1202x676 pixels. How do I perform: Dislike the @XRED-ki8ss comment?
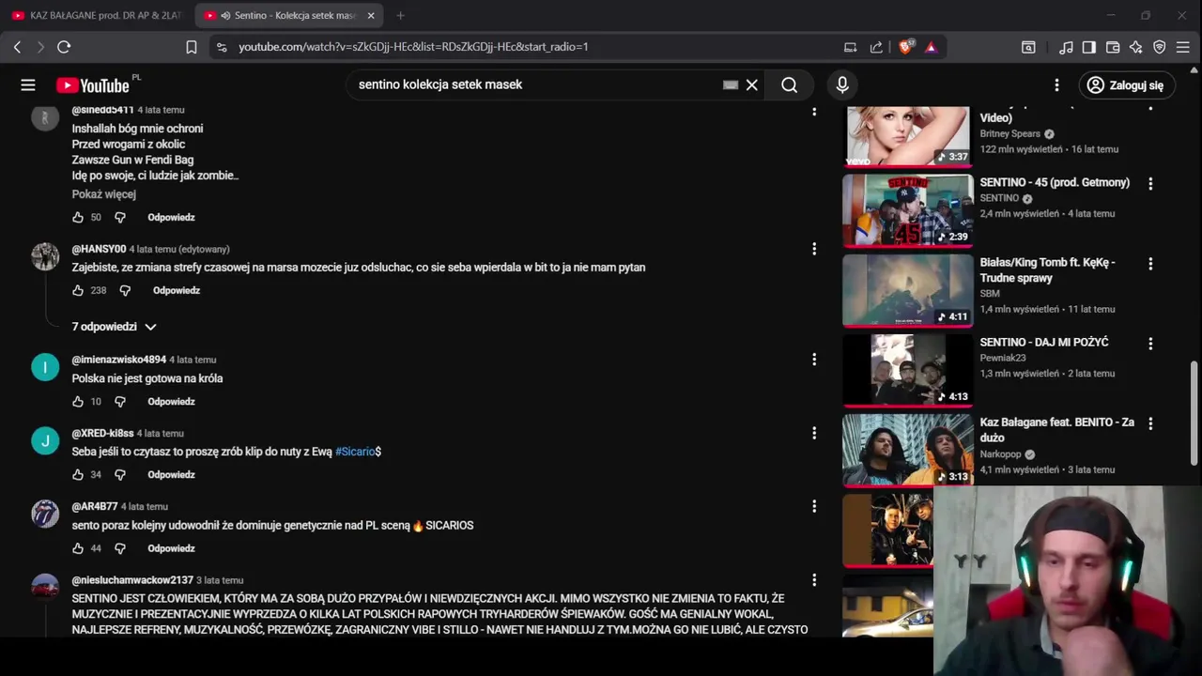point(119,475)
